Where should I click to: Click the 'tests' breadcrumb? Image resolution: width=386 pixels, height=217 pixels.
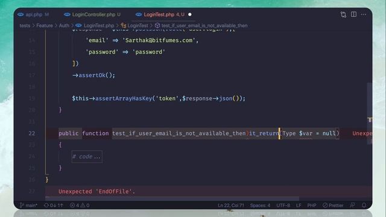point(25,25)
